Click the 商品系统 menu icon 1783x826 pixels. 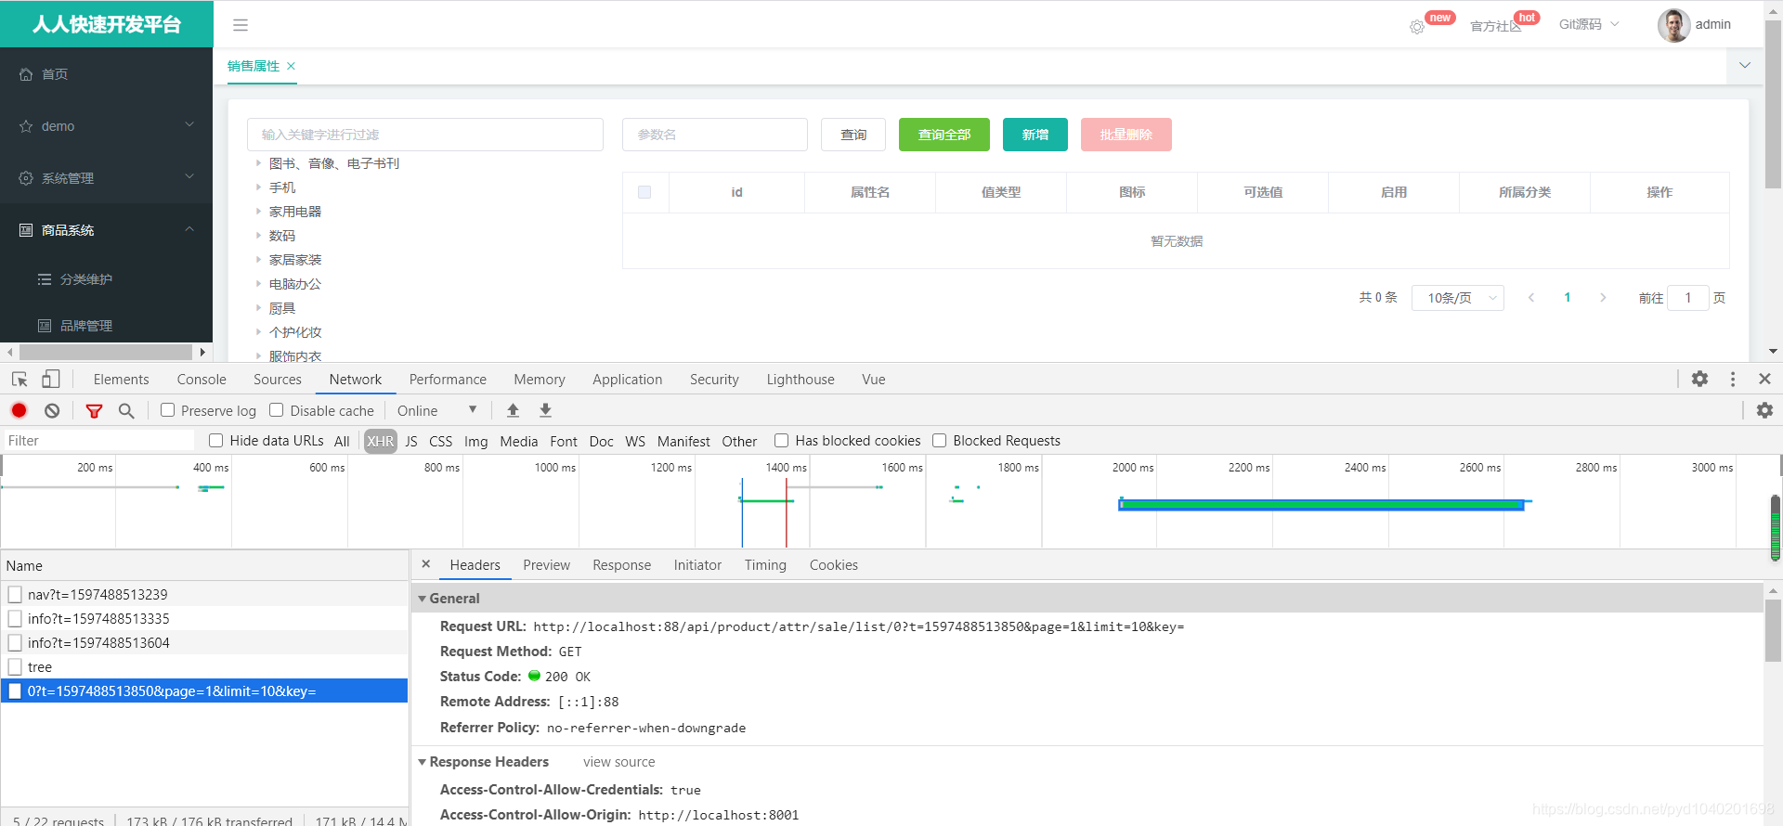[x=26, y=230]
